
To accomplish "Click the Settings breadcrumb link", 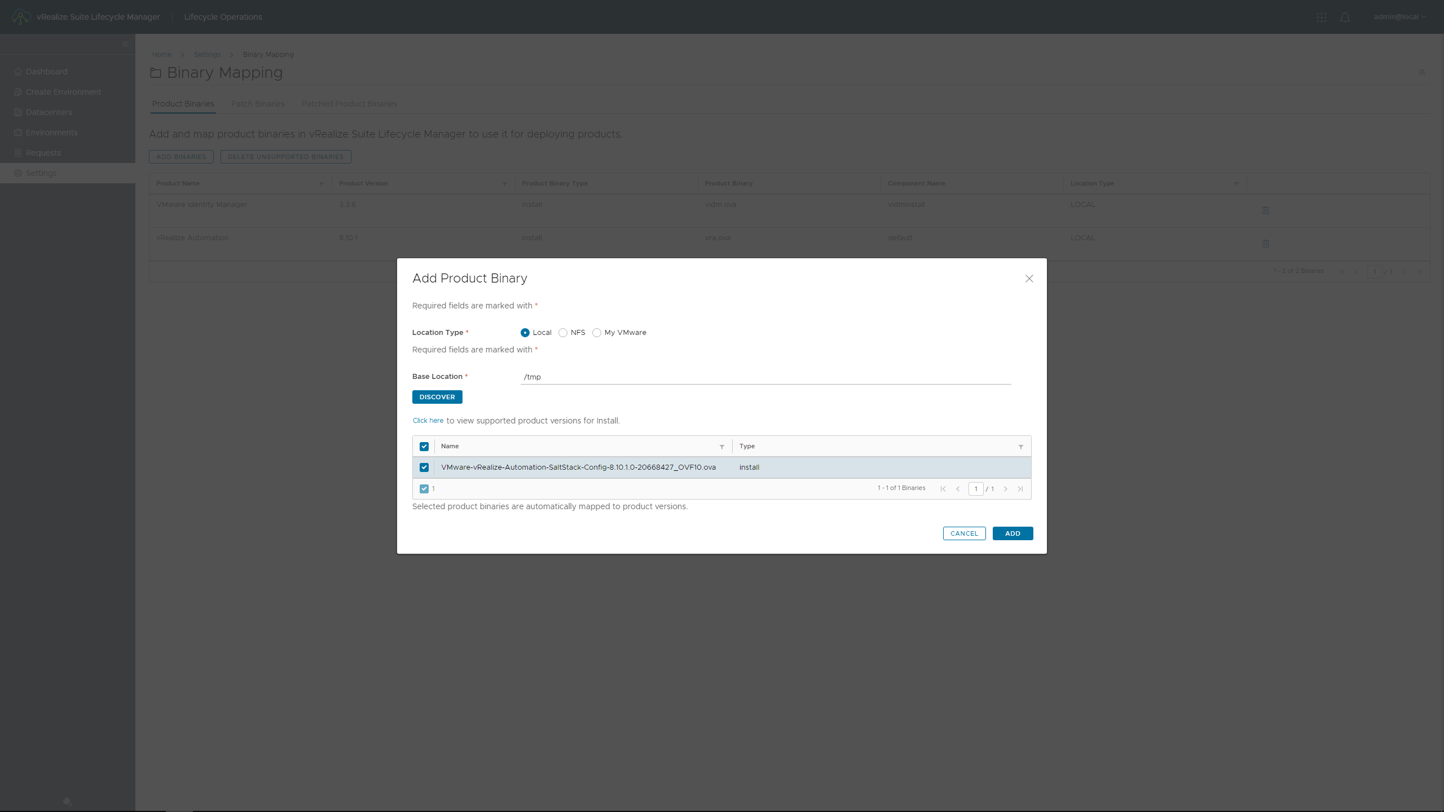I will [x=207, y=55].
